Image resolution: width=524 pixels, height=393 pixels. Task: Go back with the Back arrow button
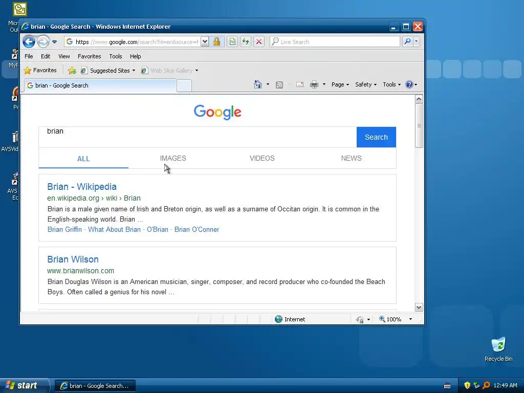(x=29, y=42)
